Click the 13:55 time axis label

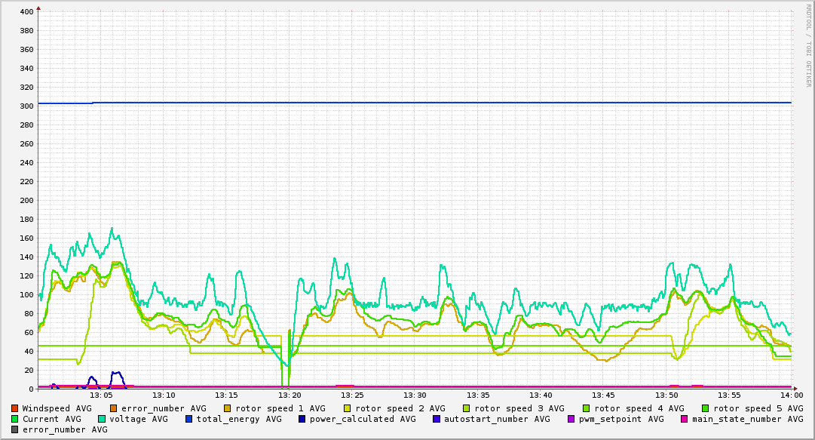[729, 395]
